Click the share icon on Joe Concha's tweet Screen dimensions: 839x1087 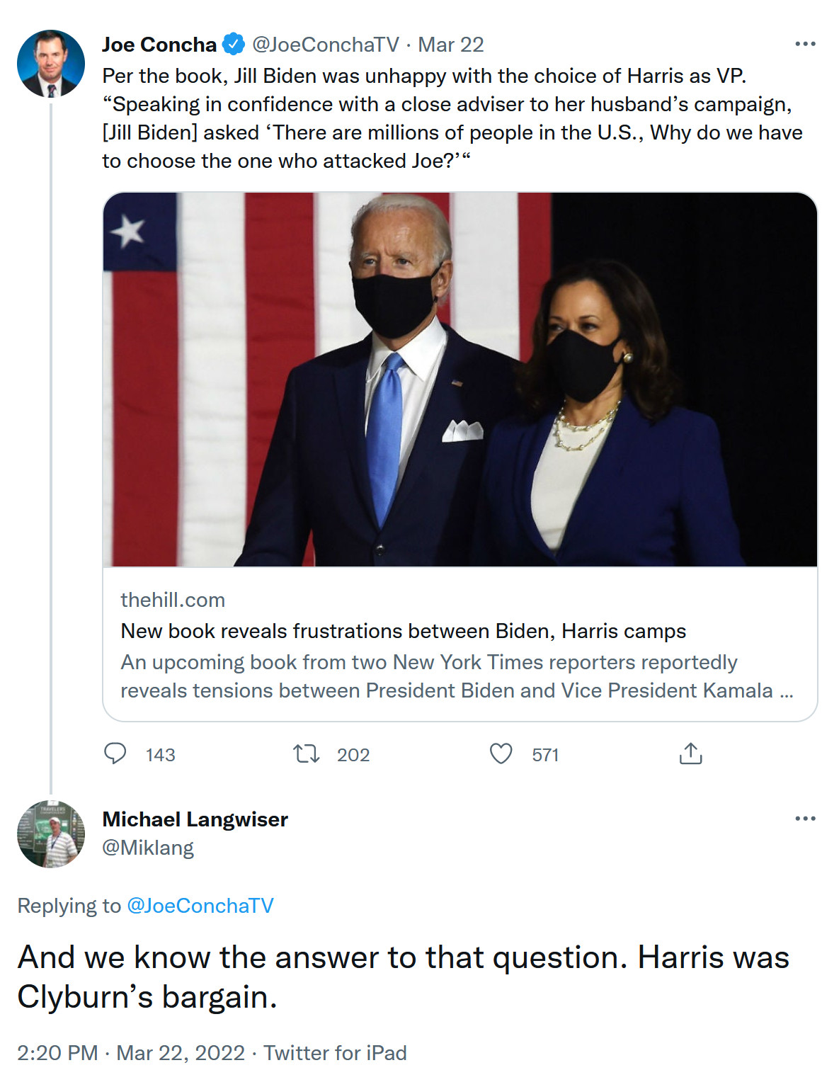[690, 753]
